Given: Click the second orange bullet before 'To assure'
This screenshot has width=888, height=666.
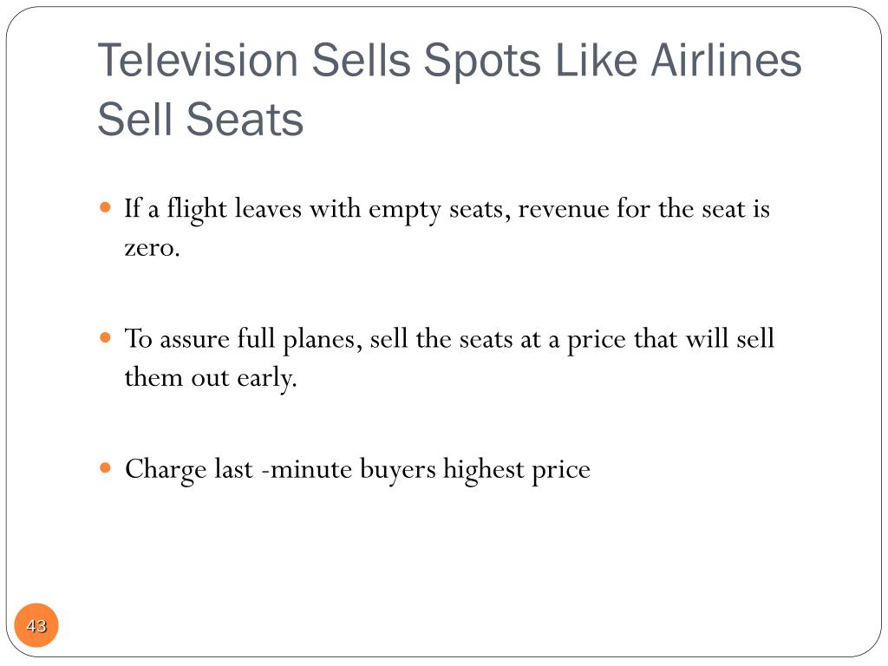Looking at the screenshot, I should (105, 337).
